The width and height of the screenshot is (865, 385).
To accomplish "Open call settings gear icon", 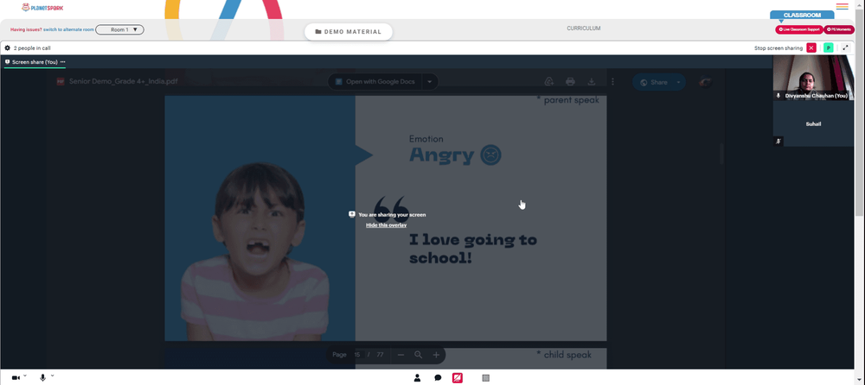I will 7,48.
